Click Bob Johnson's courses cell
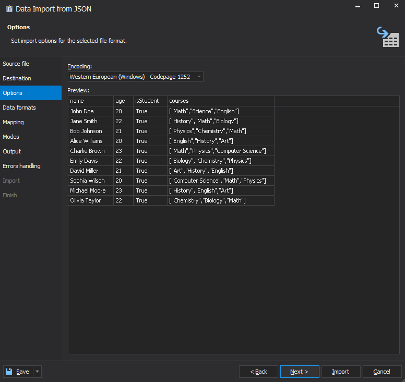The width and height of the screenshot is (405, 382). tap(221, 131)
